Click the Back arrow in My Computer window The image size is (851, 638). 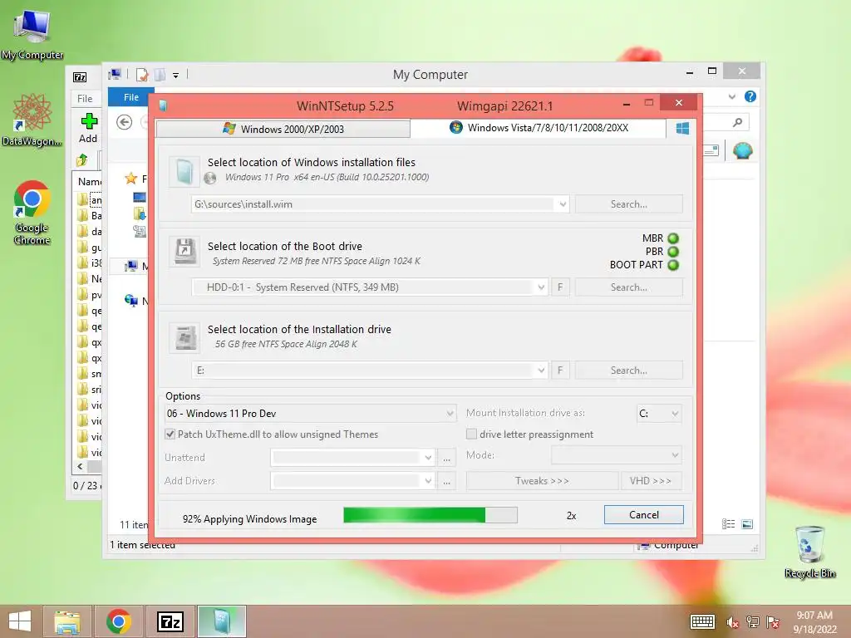coord(125,122)
